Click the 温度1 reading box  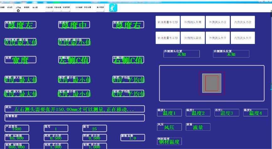click(169, 113)
